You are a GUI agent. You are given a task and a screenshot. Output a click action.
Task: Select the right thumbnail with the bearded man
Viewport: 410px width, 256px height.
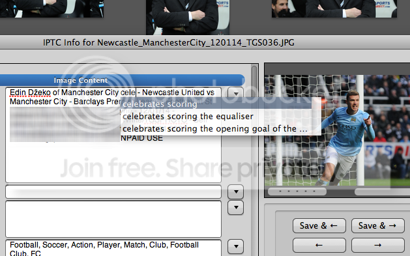point(334,9)
